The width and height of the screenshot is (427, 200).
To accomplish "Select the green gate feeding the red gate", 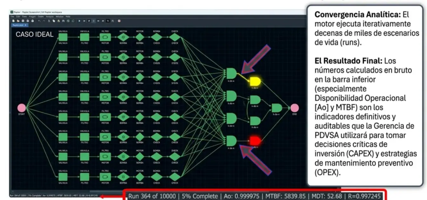I will (x=231, y=141).
